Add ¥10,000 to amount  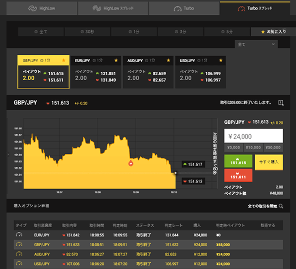[x=253, y=148]
